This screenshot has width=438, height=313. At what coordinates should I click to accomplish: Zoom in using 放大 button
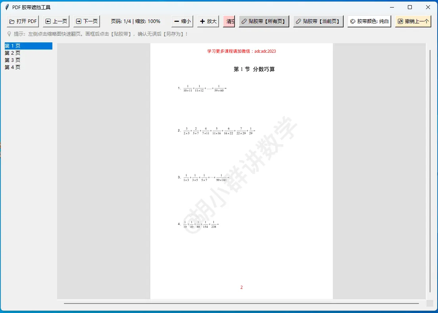(208, 21)
